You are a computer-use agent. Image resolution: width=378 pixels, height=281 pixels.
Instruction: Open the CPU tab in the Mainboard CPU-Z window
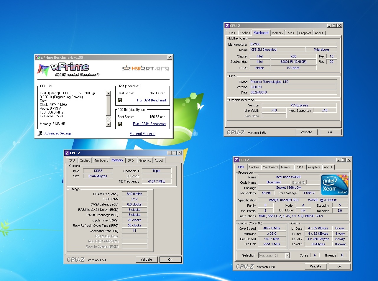pos(232,33)
